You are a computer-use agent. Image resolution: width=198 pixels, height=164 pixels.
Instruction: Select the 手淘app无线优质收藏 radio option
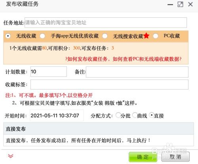coord(42,36)
